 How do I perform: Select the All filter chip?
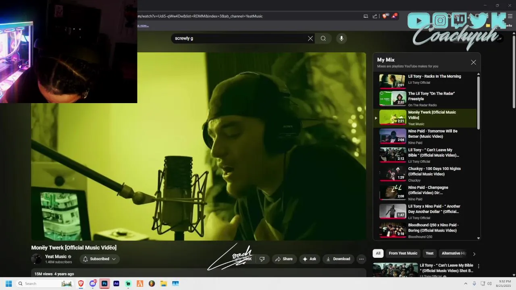378,253
